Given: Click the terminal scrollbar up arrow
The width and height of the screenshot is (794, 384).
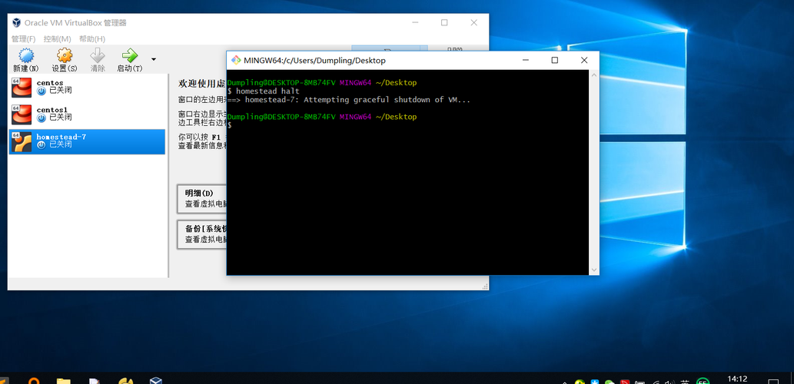Looking at the screenshot, I should (594, 74).
